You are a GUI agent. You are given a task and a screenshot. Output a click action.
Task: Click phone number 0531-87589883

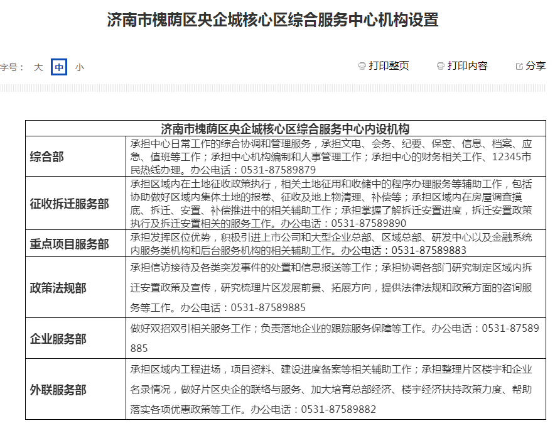coord(429,251)
